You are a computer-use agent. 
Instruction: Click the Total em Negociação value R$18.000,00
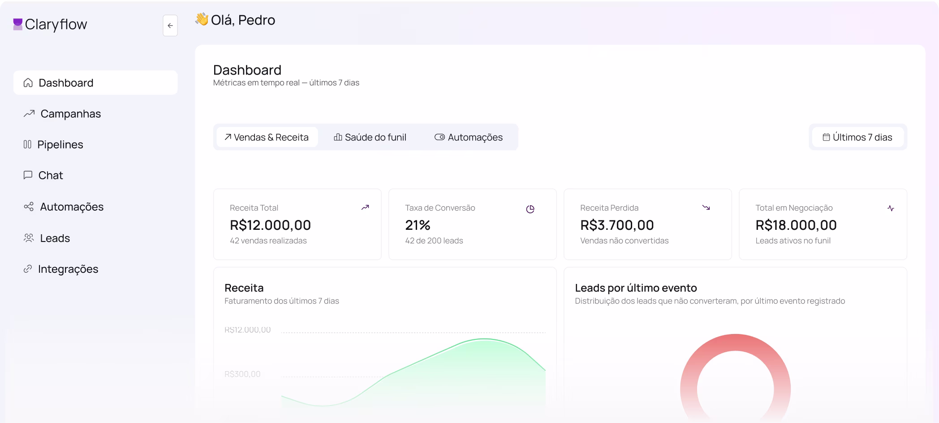(x=796, y=225)
